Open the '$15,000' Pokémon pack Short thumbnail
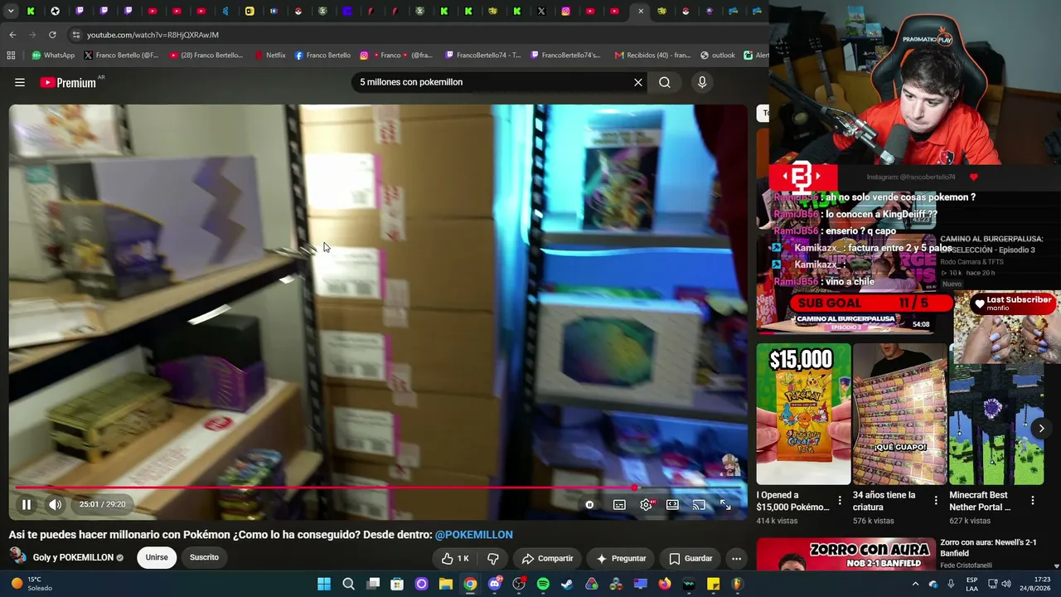Viewport: 1061px width, 597px height. click(803, 414)
